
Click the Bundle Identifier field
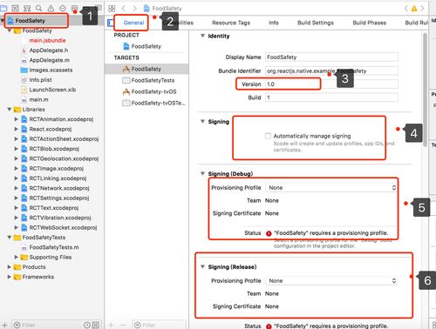tap(331, 70)
